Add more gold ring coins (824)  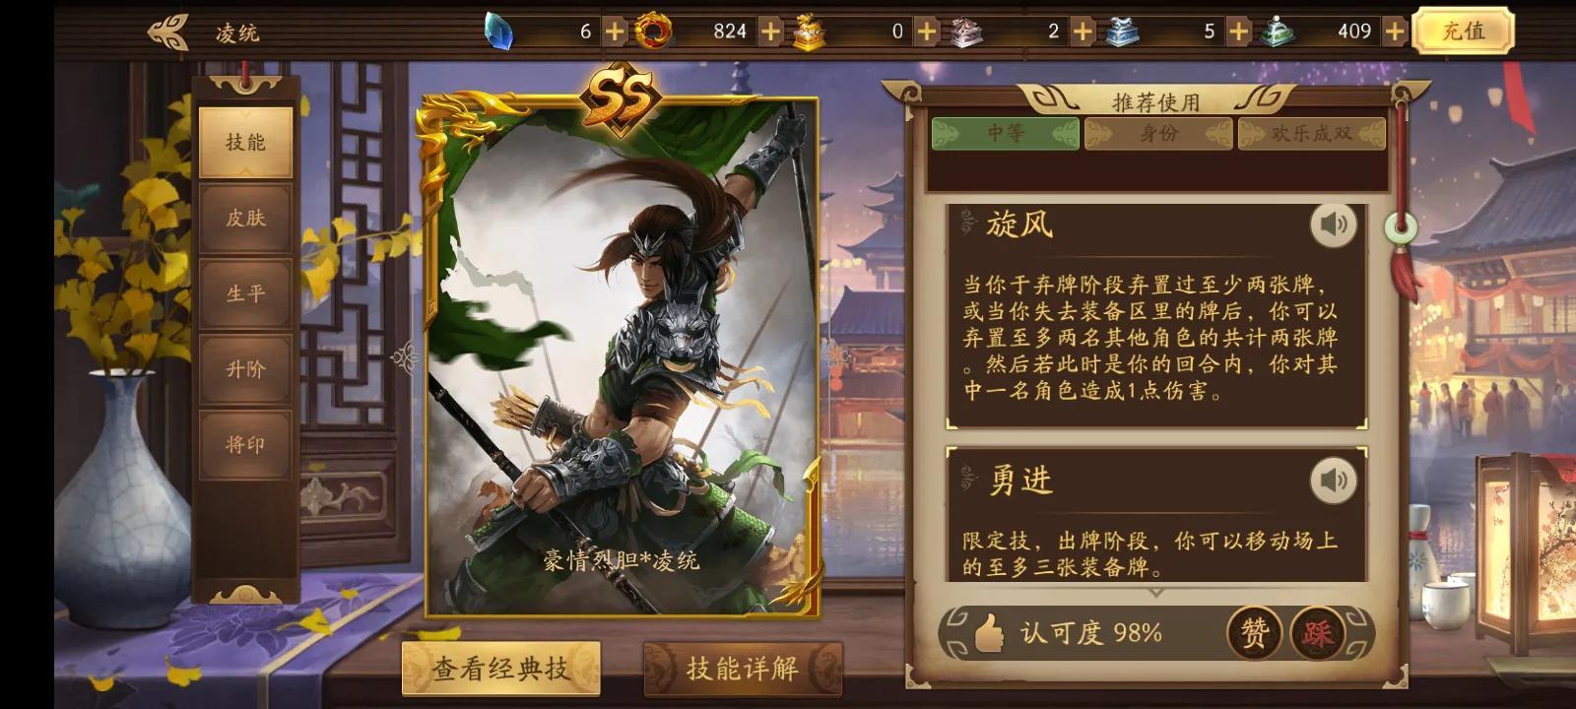pyautogui.click(x=771, y=32)
